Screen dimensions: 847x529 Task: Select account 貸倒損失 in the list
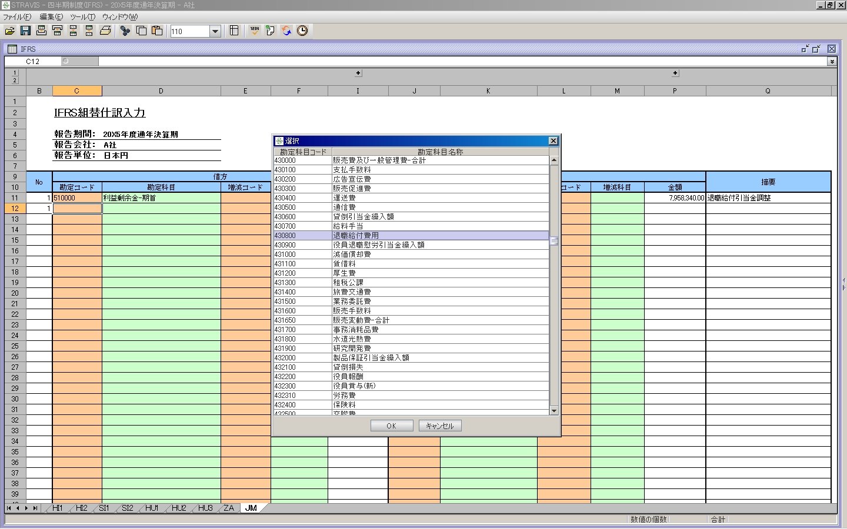(411, 367)
